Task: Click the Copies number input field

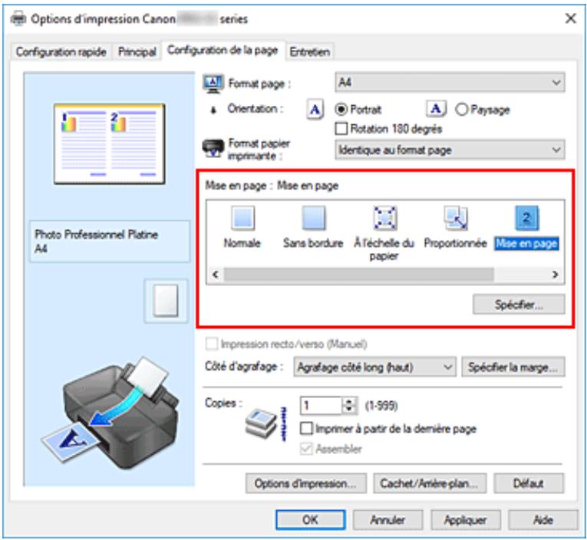Action: click(x=321, y=406)
